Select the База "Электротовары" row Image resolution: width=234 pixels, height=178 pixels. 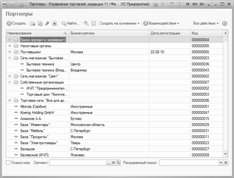tap(114, 143)
